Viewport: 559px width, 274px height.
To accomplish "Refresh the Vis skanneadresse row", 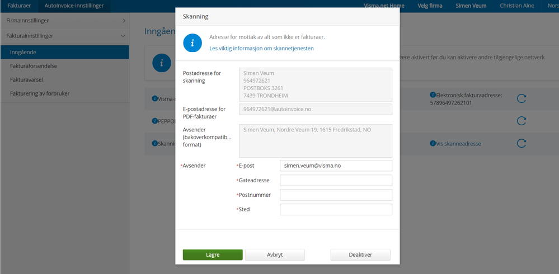I will click(522, 144).
